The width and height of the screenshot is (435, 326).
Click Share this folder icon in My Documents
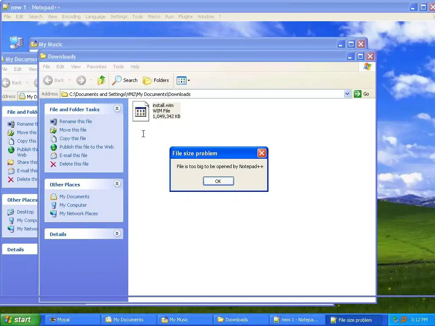click(x=11, y=163)
